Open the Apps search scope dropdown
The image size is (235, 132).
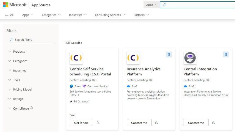(x=152, y=5)
